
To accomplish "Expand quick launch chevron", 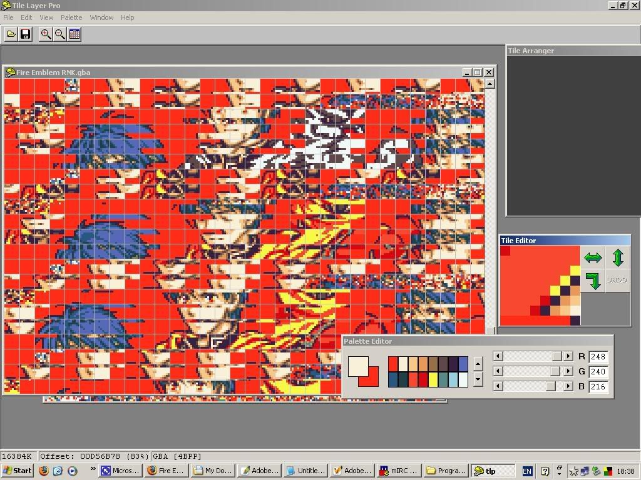I will 93,469.
